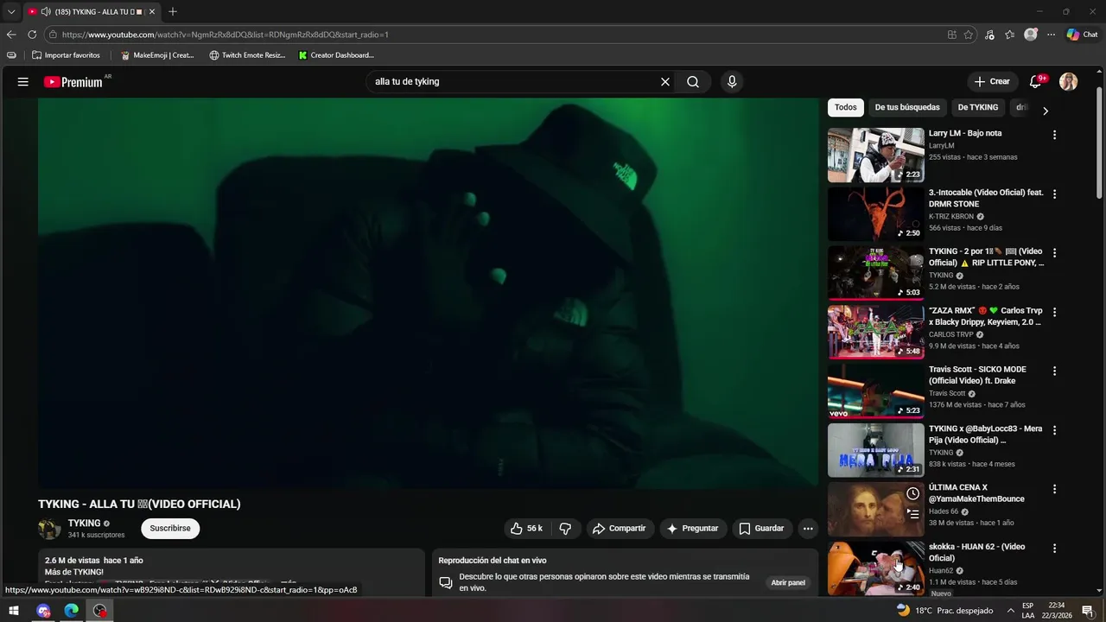Create content with Crear button
This screenshot has height=622, width=1106.
[x=992, y=81]
